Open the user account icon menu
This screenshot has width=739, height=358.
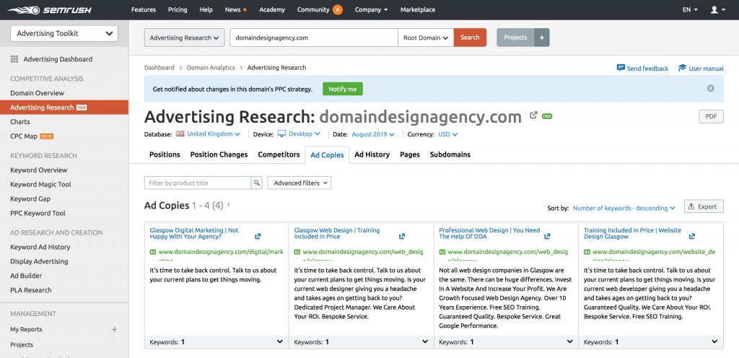tap(718, 9)
